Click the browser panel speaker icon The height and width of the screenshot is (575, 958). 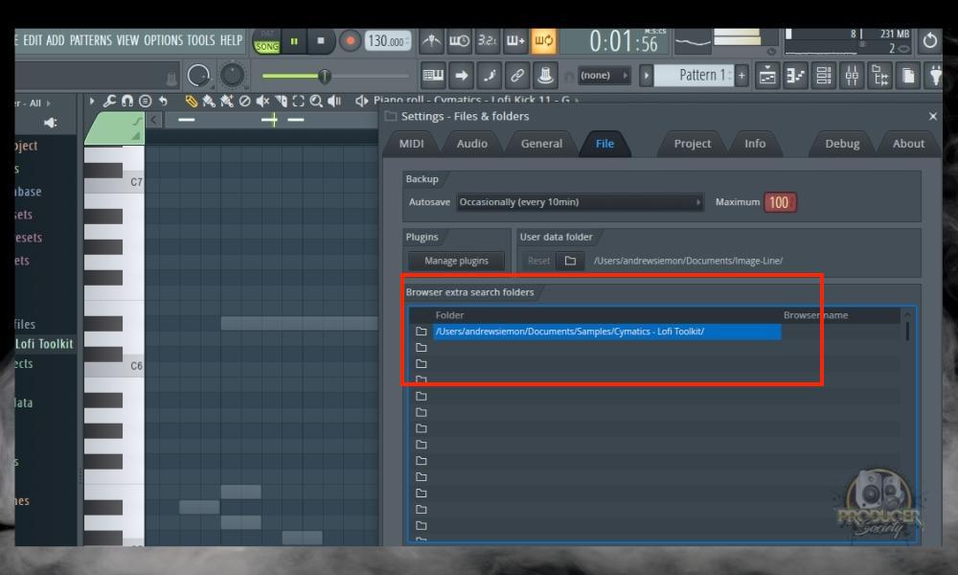tap(50, 123)
